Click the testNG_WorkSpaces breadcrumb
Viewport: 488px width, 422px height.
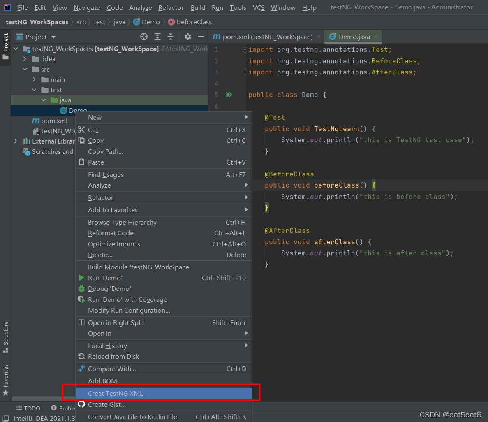(x=37, y=22)
